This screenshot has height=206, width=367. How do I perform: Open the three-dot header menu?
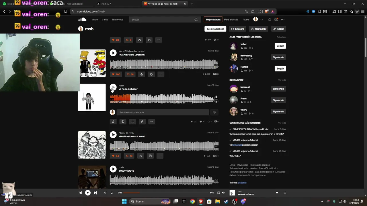click(283, 19)
